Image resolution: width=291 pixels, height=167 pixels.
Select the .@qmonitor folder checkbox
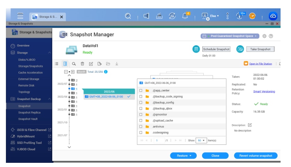tap(141, 114)
